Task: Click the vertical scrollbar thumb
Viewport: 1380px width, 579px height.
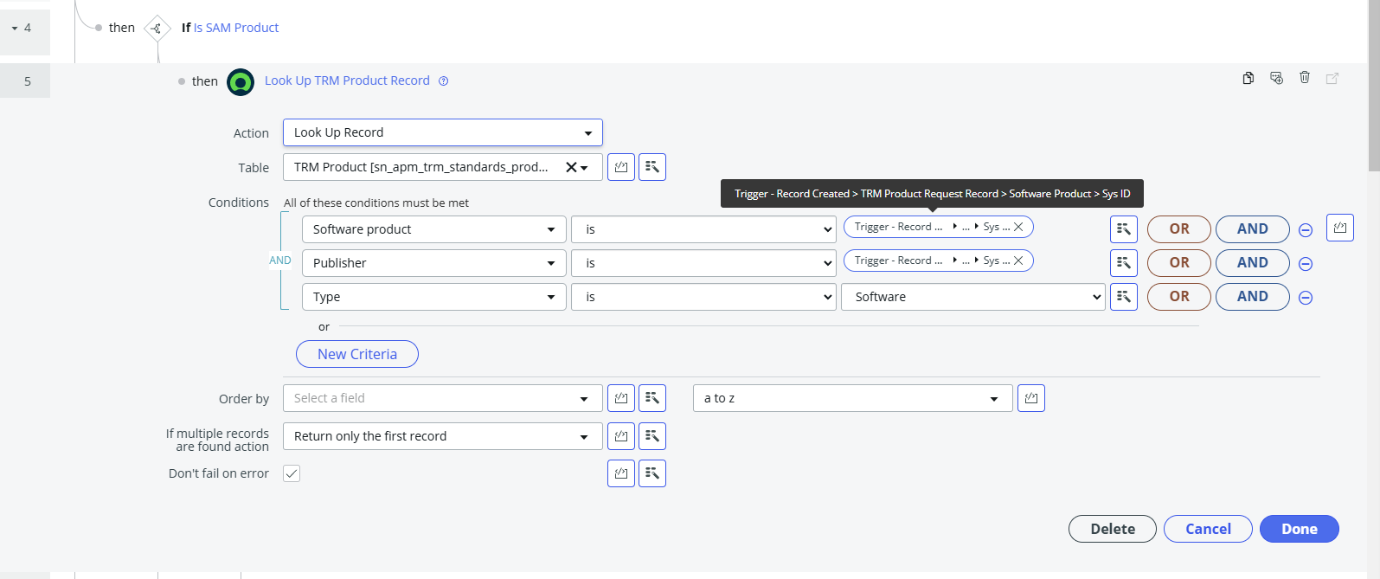Action: 1374,87
